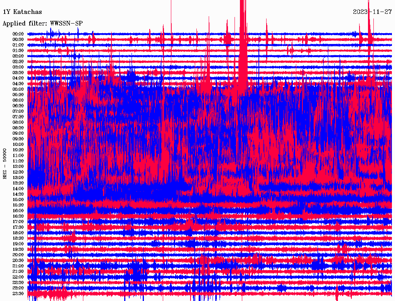
Task: Select the 00:30 time label
Action: 18,40
